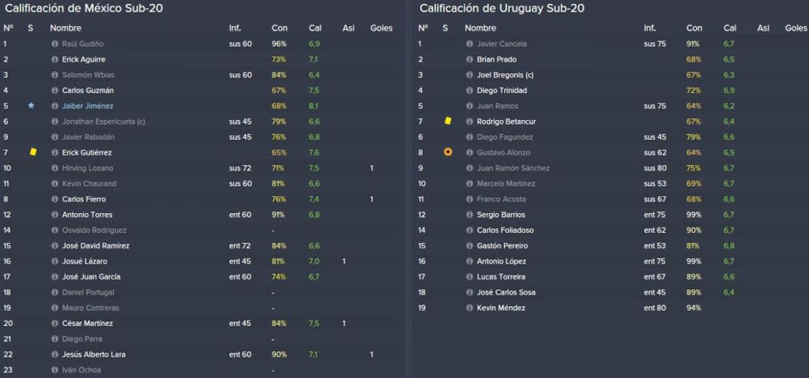Open Carlos Fierro player profile
Screen dimensions: 809x378
click(84, 199)
